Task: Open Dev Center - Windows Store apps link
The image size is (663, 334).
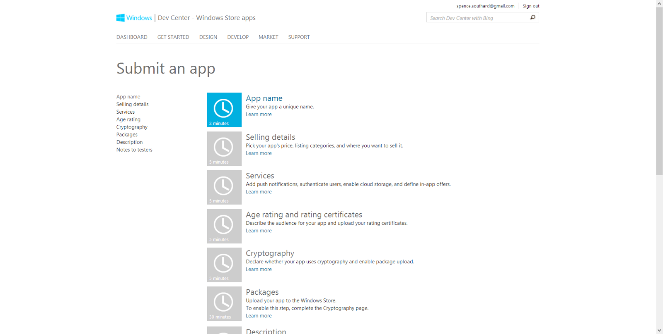Action: (x=207, y=18)
